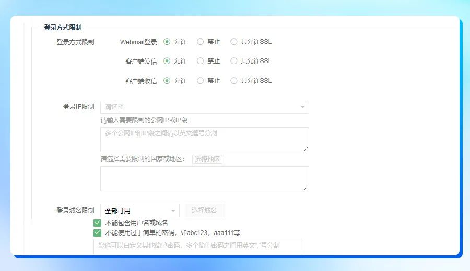Click the resize handle of the IP text area
This screenshot has height=271, width=470.
click(x=306, y=149)
